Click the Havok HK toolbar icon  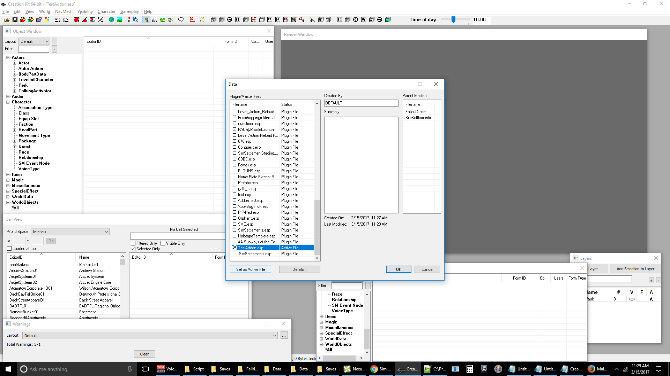[127, 20]
